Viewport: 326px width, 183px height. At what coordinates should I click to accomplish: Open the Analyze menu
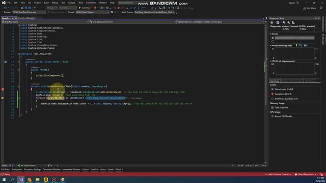[71, 3]
